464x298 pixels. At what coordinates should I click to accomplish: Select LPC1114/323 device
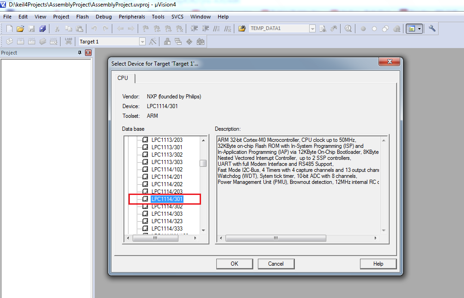[x=167, y=221]
